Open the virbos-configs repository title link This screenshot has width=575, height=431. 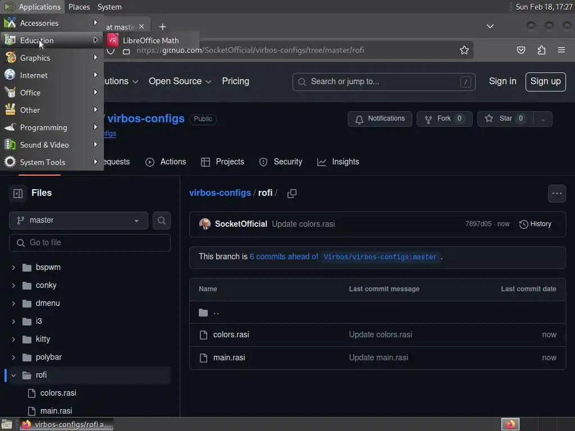[x=145, y=119]
